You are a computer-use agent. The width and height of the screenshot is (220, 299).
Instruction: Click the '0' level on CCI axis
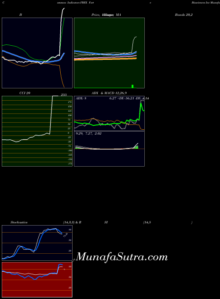[x=69, y=133]
